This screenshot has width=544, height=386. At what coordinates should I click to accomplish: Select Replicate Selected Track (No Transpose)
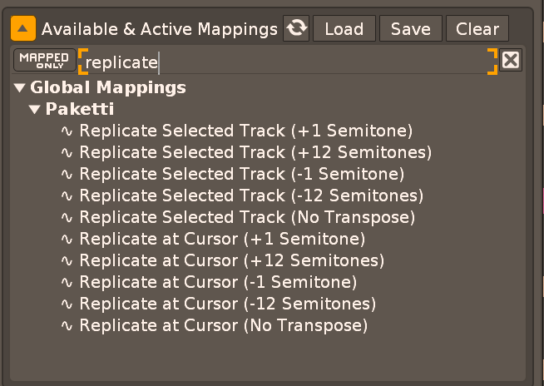click(247, 217)
